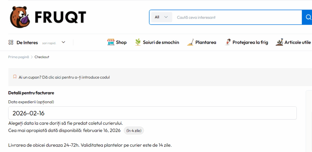Click the Articole utile icon

[279, 42]
